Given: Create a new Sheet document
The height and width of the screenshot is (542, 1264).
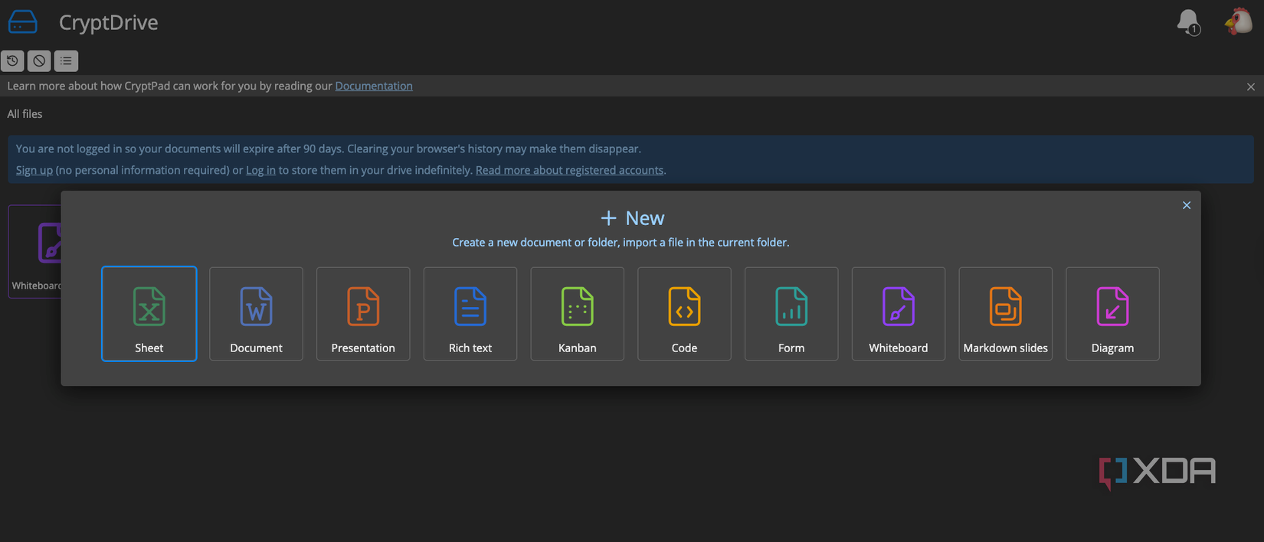Looking at the screenshot, I should (149, 314).
